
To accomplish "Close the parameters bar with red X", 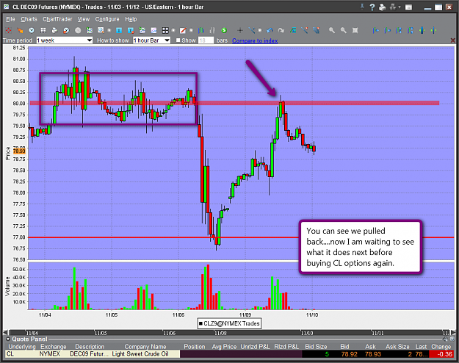I will point(452,40).
